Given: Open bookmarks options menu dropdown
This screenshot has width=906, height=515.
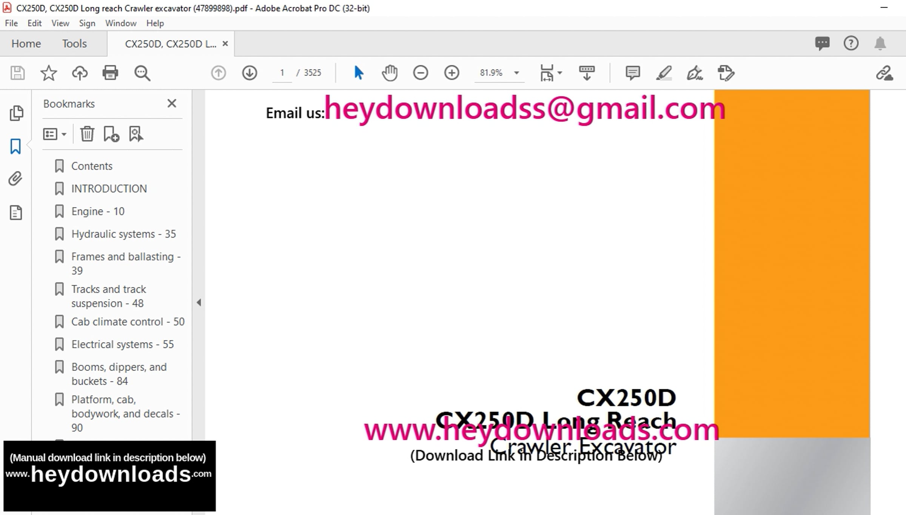Looking at the screenshot, I should 55,134.
